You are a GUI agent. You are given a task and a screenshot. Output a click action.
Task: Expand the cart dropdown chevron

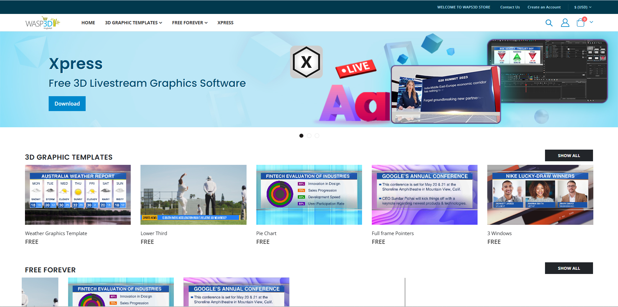(x=591, y=22)
